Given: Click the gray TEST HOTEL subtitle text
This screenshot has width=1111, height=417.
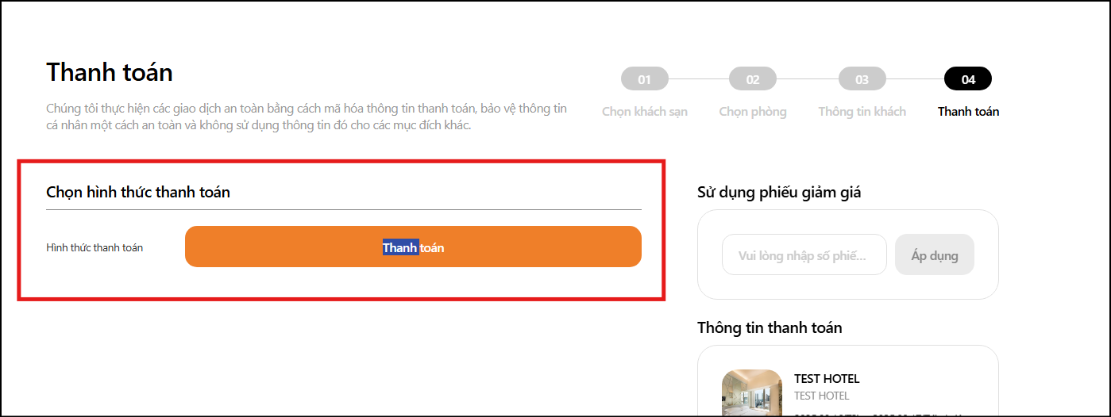Looking at the screenshot, I should [821, 396].
